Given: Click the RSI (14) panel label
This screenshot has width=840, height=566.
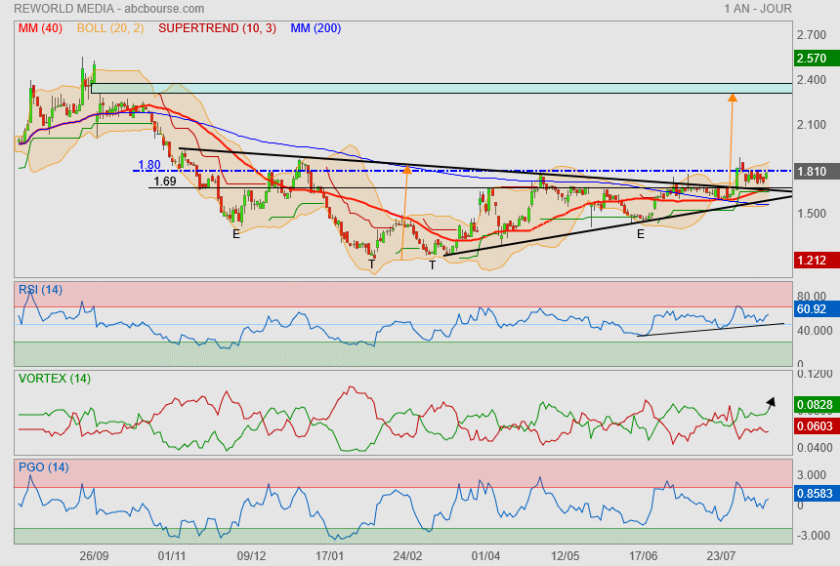Looking at the screenshot, I should (40, 290).
